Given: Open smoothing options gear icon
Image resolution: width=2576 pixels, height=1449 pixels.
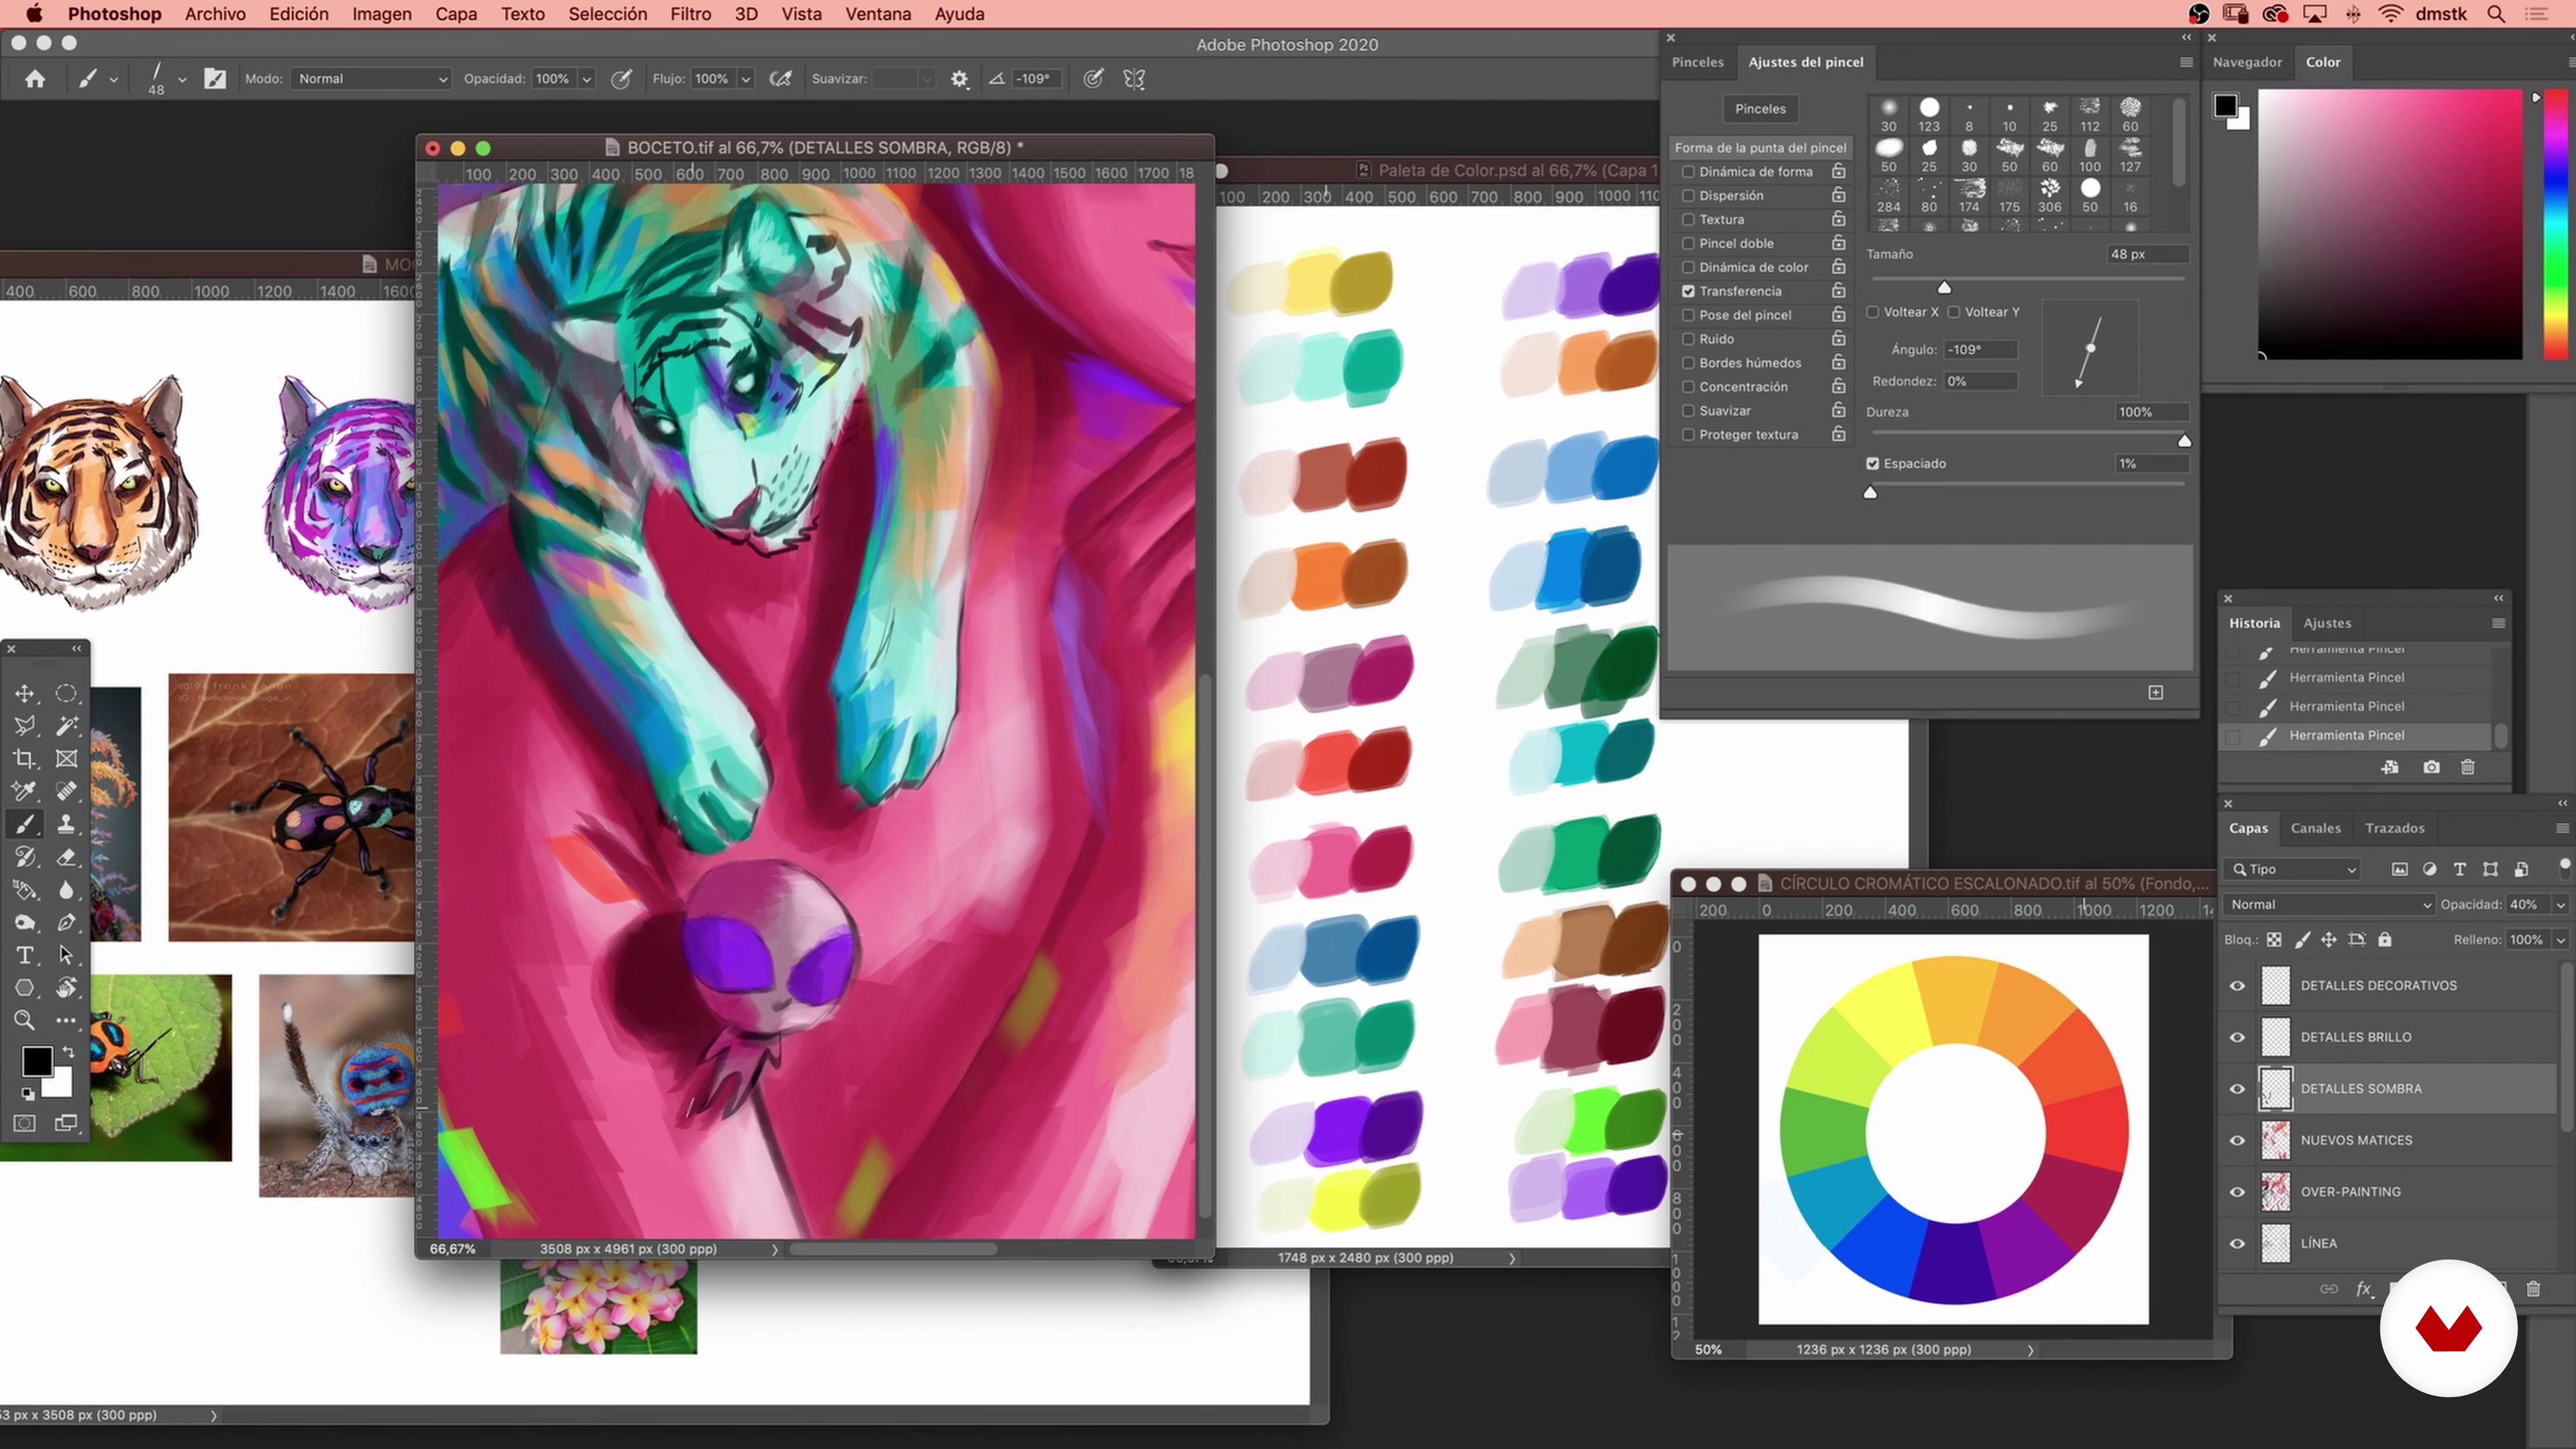Looking at the screenshot, I should 960,79.
